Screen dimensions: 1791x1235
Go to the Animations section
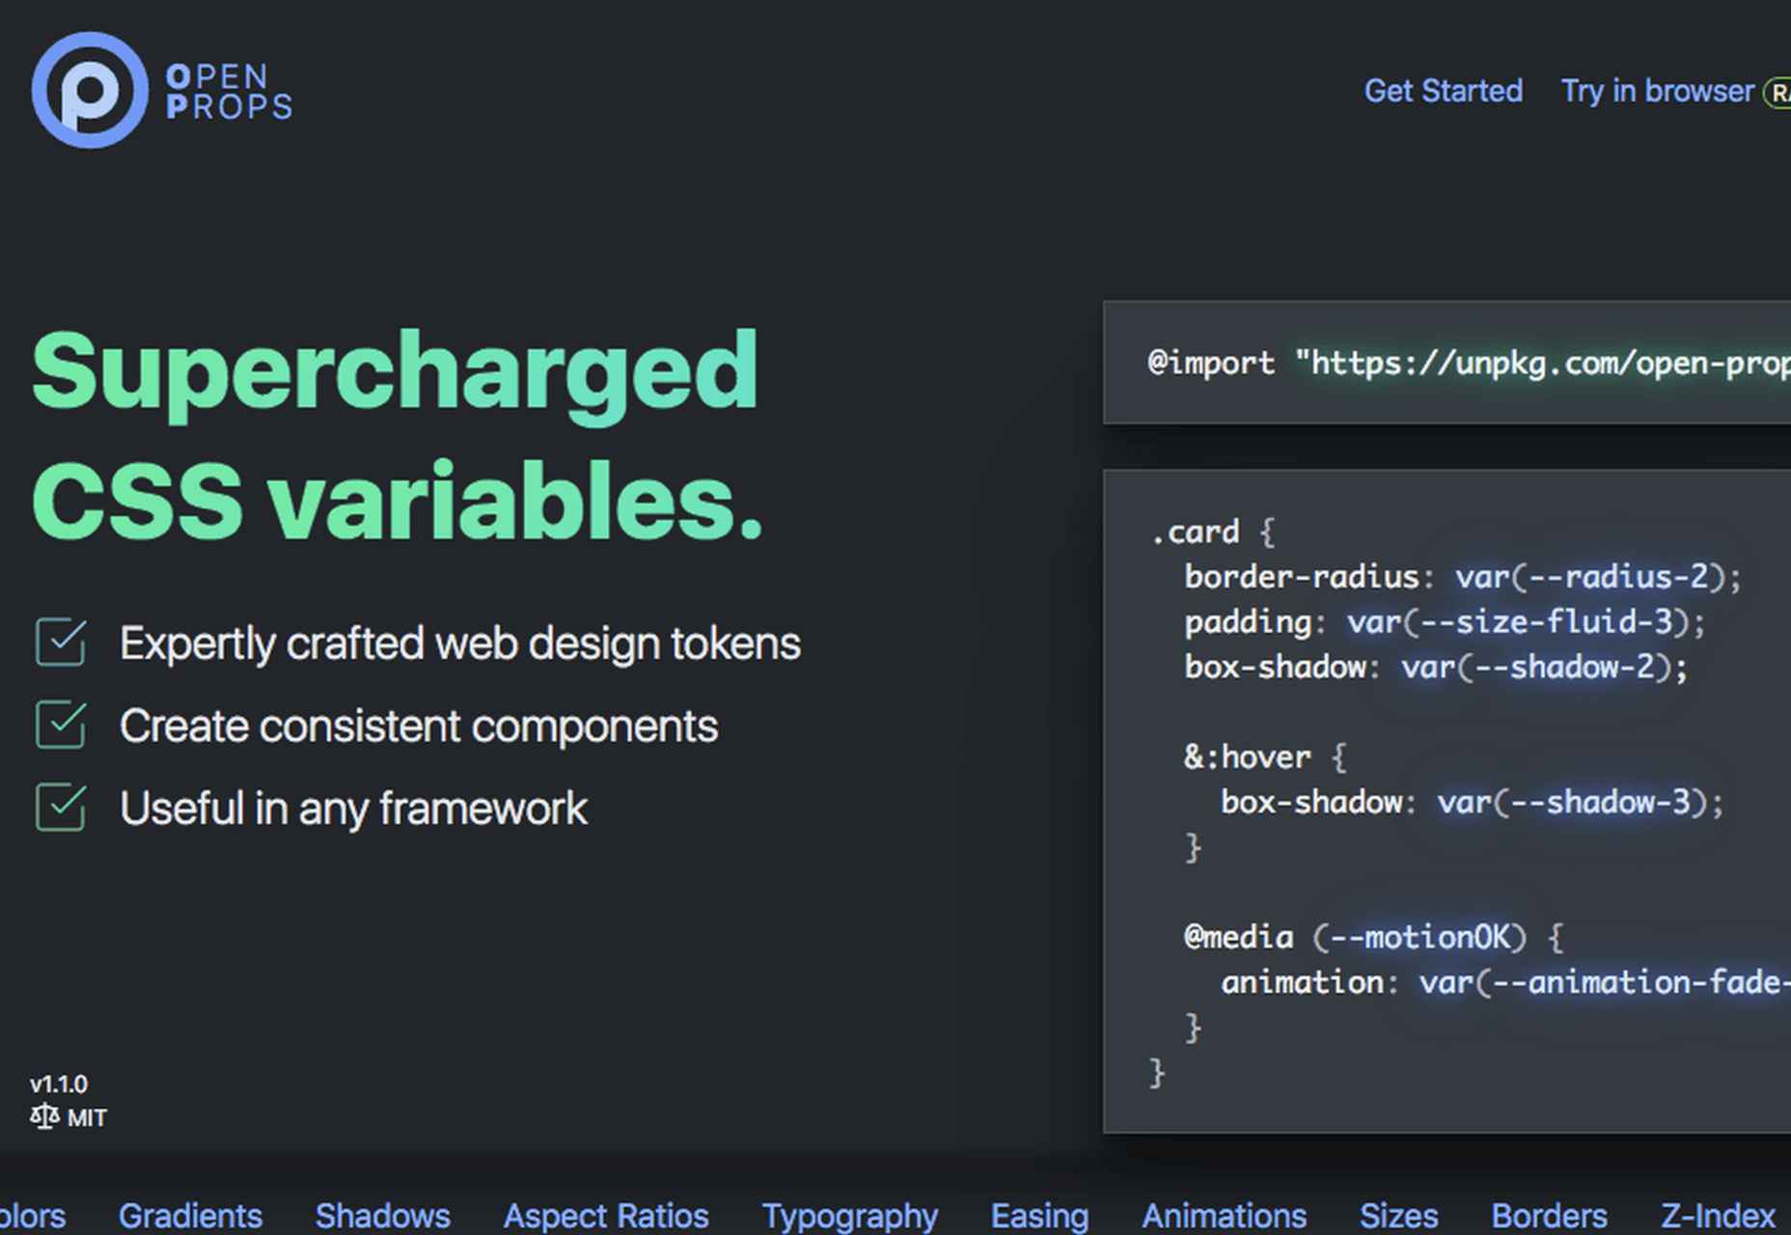pos(1225,1216)
